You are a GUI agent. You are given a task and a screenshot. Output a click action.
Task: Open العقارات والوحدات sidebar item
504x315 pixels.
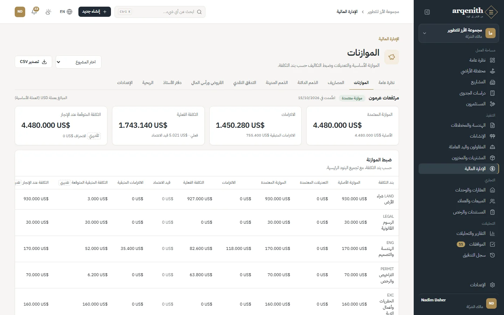(458, 190)
